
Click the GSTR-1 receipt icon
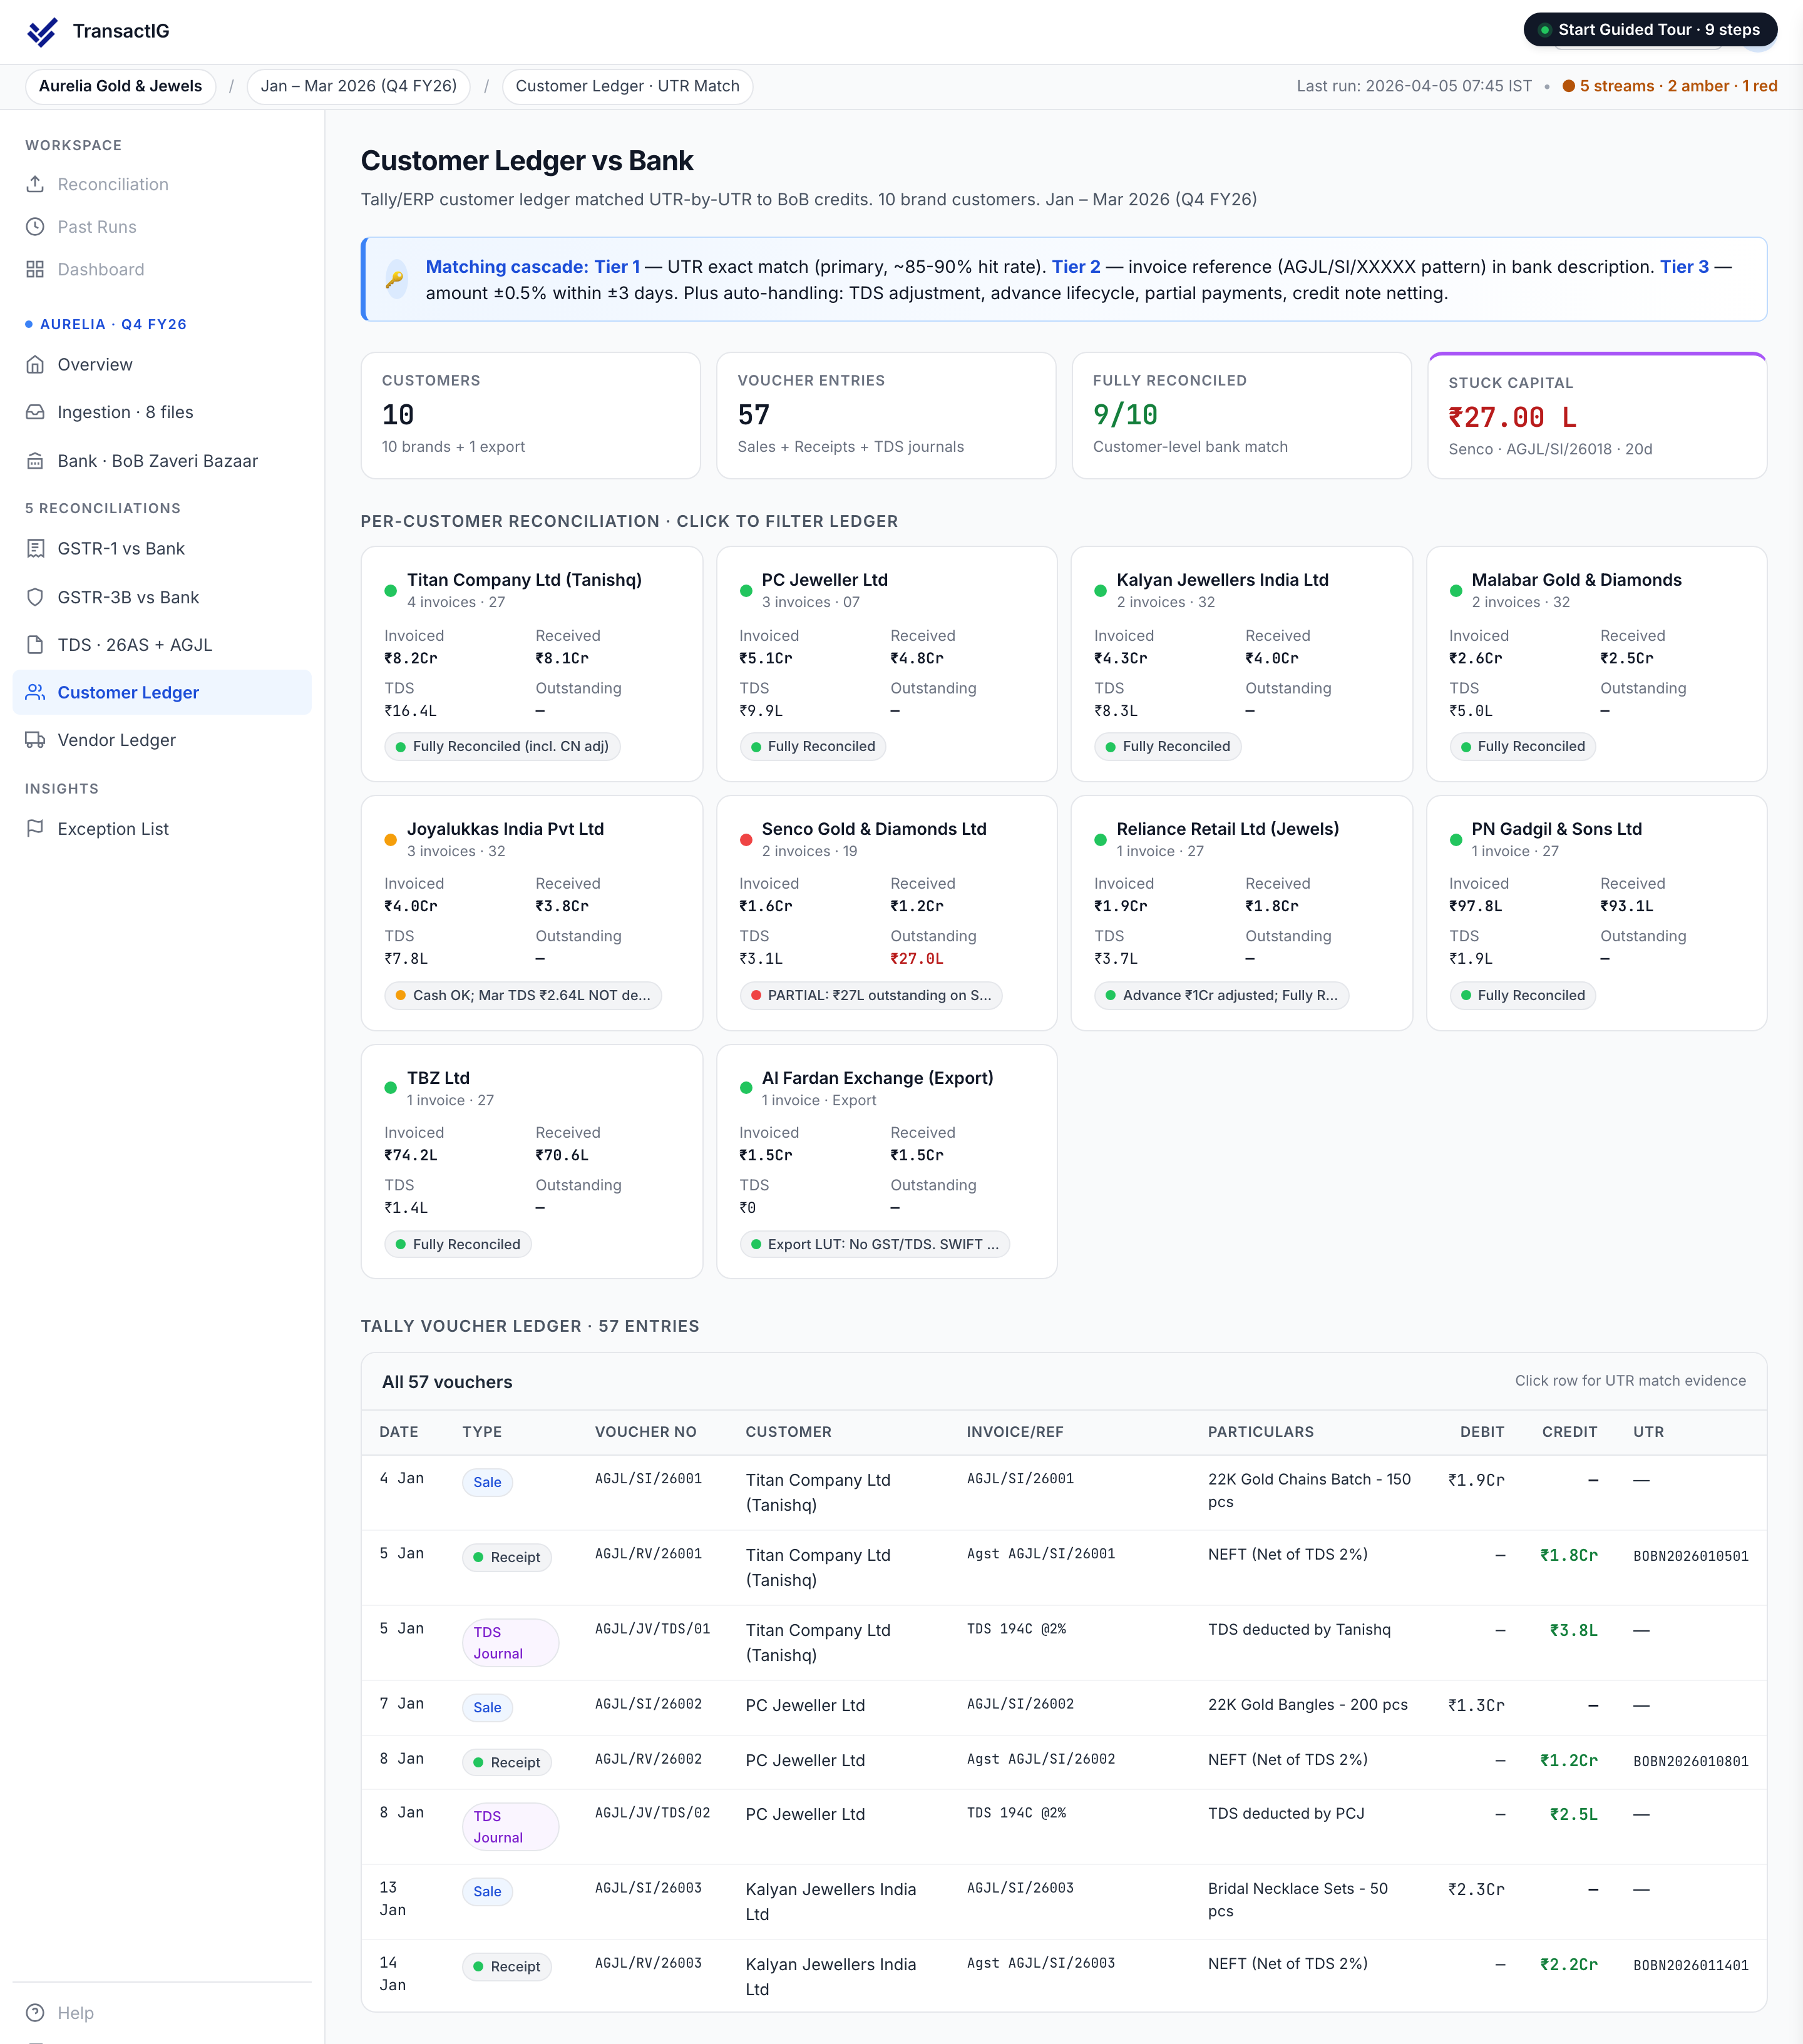point(35,549)
